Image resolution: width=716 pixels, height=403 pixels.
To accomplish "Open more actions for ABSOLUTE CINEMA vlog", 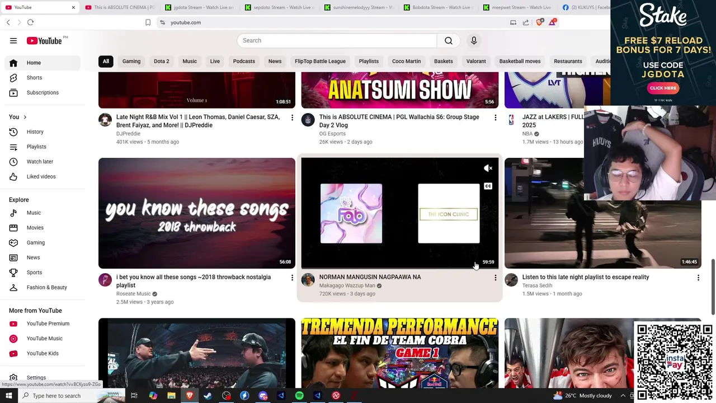I will coord(495,118).
